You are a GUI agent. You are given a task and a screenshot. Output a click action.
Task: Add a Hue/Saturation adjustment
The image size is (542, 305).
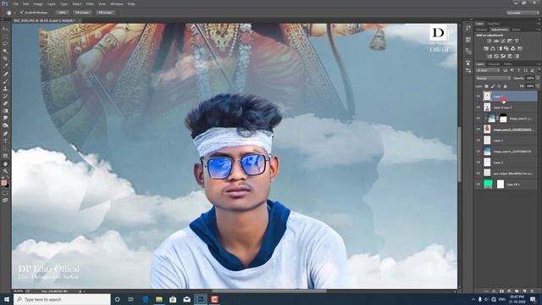click(486, 49)
